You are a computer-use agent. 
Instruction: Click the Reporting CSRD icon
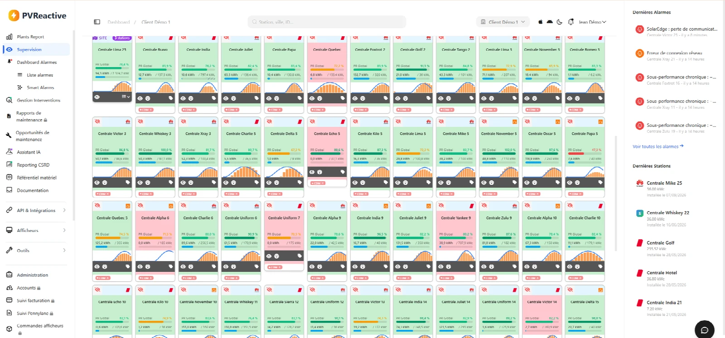pos(9,165)
